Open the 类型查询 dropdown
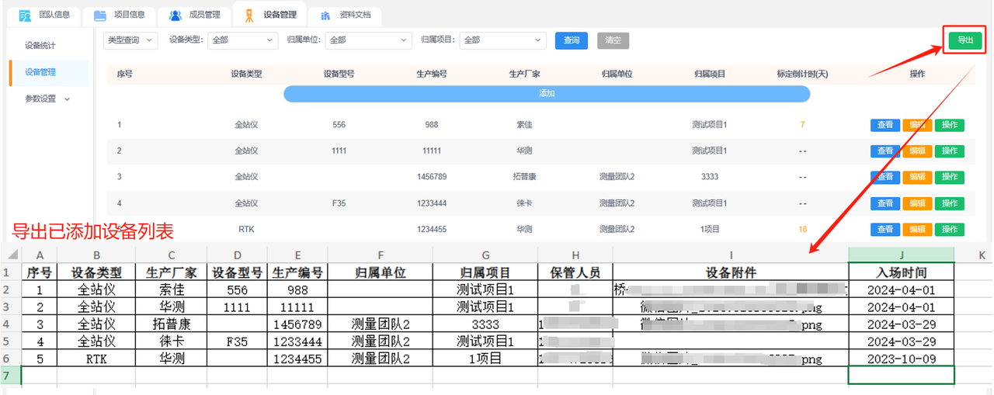Image resolution: width=994 pixels, height=395 pixels. 130,40
